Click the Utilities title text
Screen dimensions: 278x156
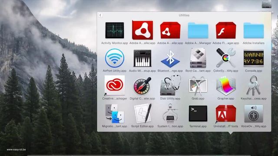184,15
